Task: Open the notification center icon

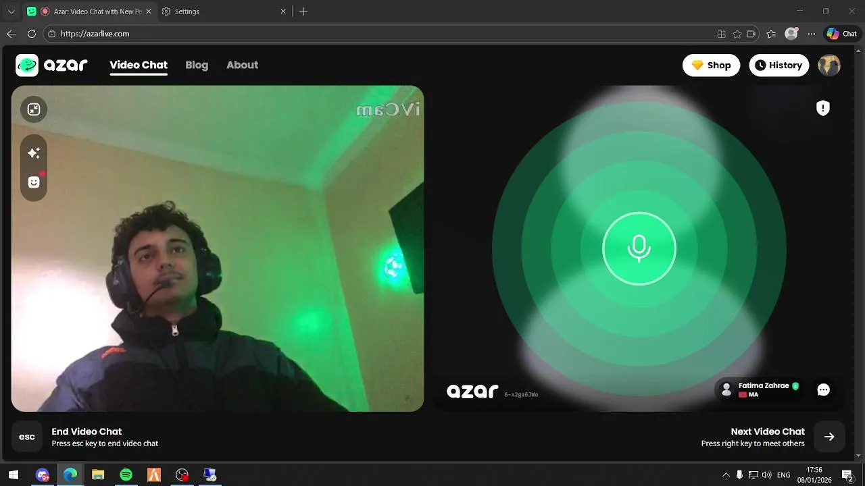Action: pos(847,475)
